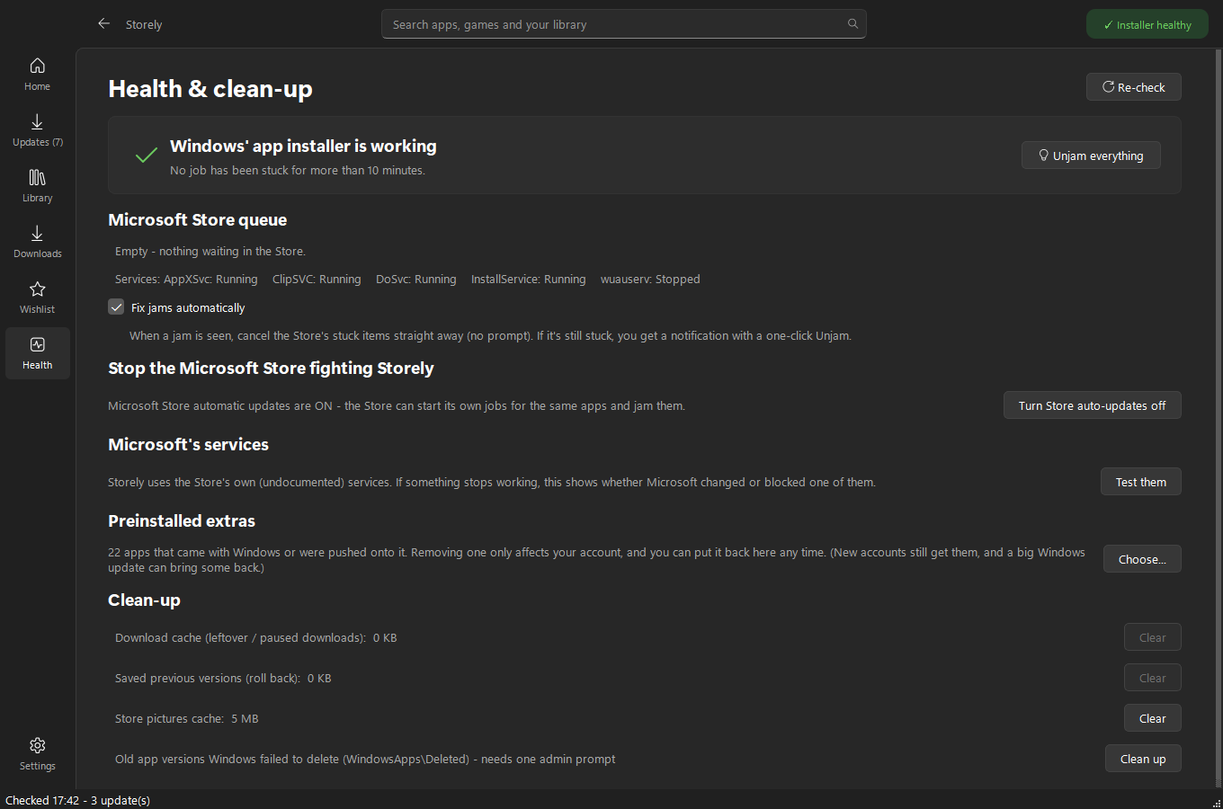Click the Download cache 0 KB row text
The image size is (1223, 809).
(256, 638)
